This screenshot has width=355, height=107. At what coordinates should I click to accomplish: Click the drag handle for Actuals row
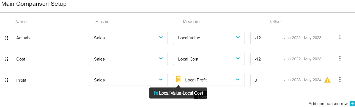pyautogui.click(x=7, y=38)
